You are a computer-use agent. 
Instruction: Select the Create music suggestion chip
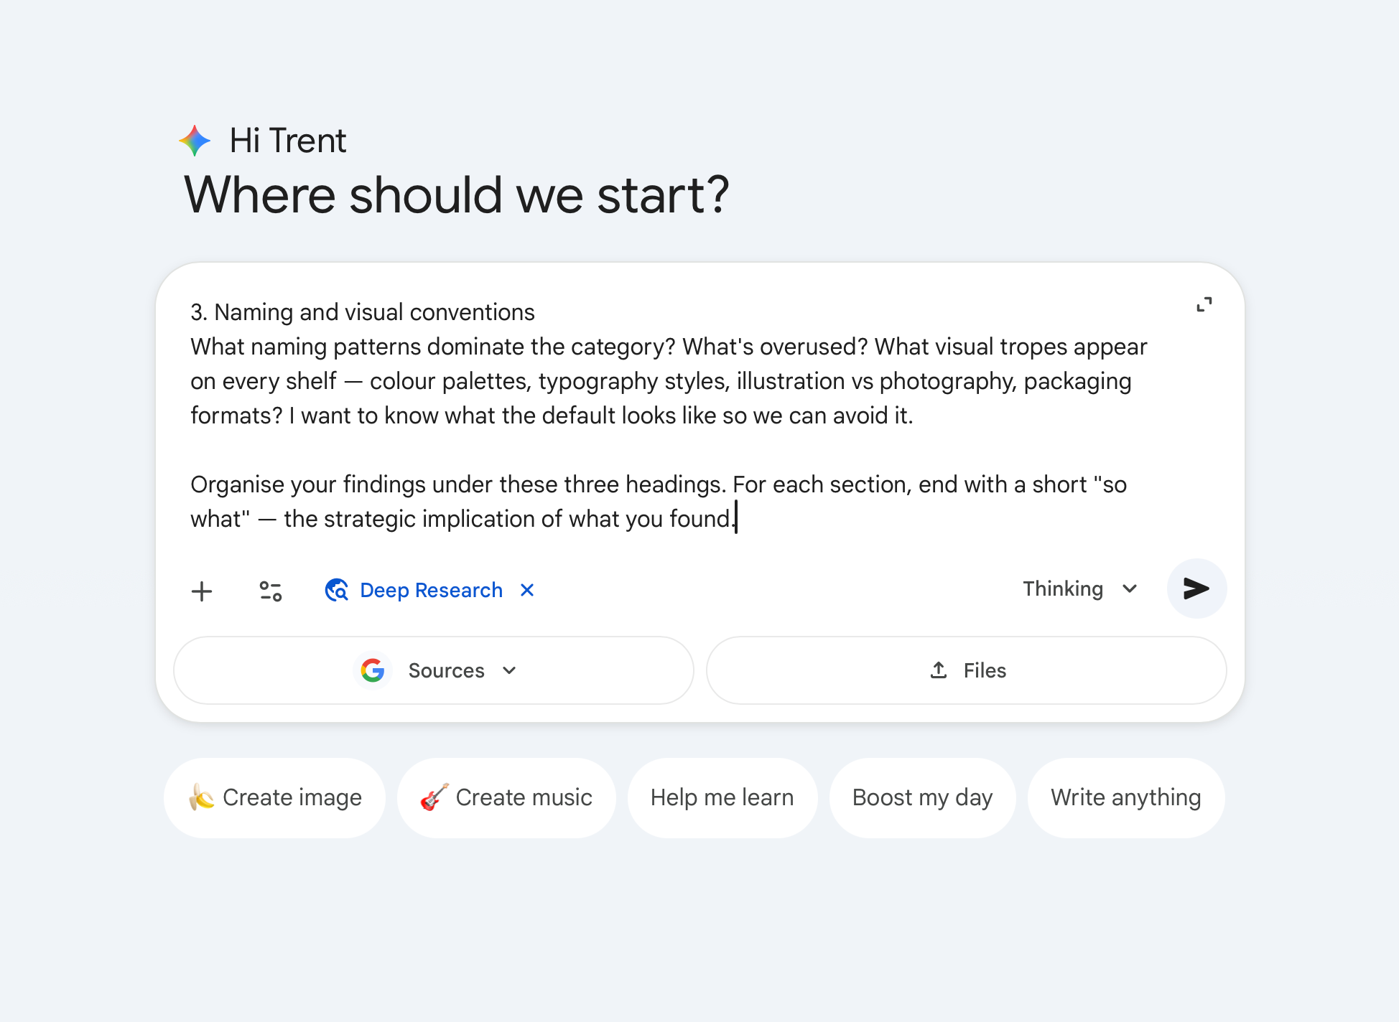pos(506,797)
